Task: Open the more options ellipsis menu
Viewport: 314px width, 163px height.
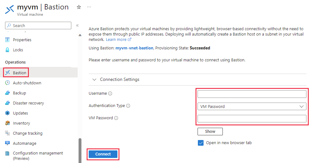Action: (89, 7)
